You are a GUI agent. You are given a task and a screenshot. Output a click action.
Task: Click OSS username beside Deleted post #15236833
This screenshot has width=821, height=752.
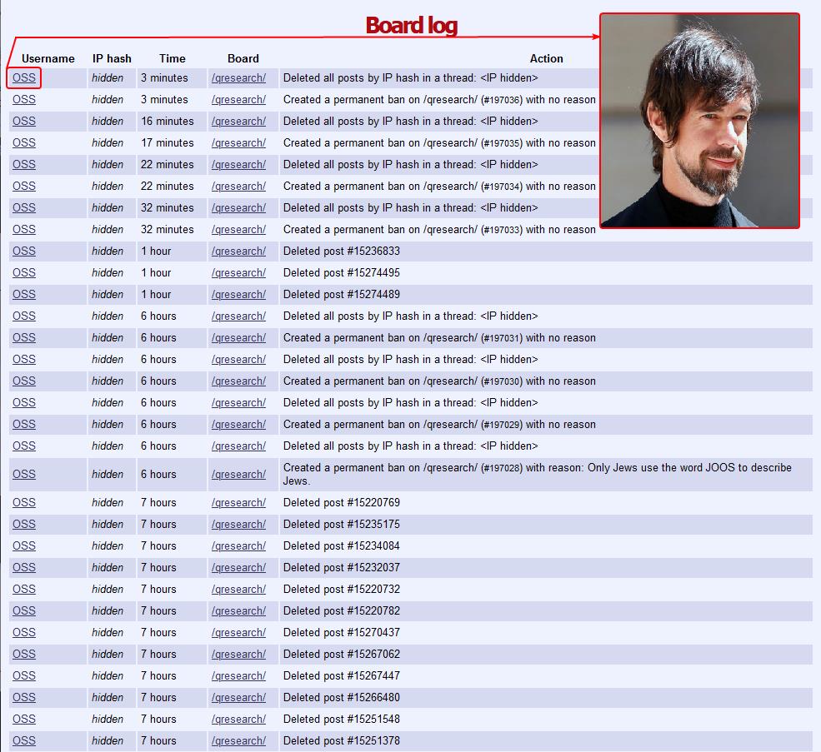coord(24,251)
